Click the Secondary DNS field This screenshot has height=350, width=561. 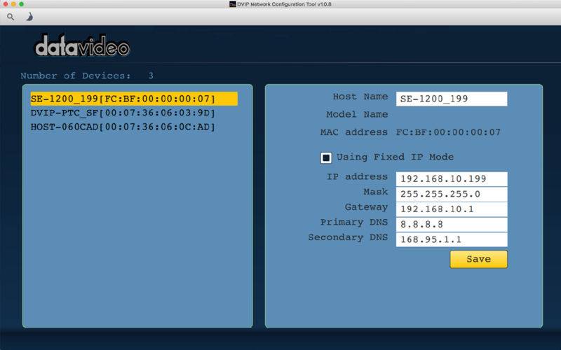pyautogui.click(x=452, y=239)
